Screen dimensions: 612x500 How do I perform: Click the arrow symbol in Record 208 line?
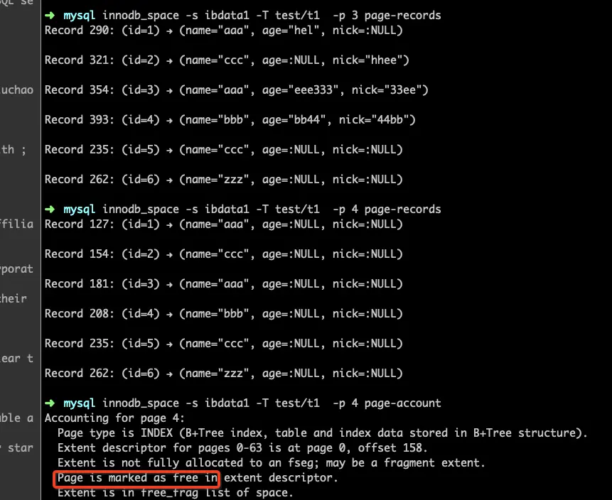pos(169,314)
